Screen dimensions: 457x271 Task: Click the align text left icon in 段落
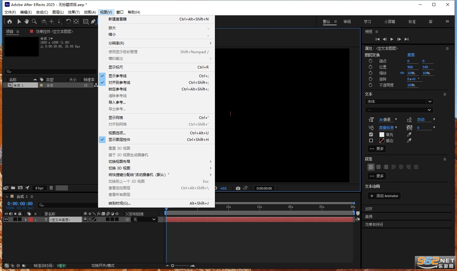tap(371, 167)
